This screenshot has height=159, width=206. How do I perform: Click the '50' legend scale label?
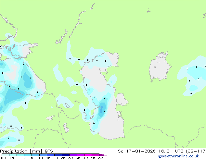[100, 158]
